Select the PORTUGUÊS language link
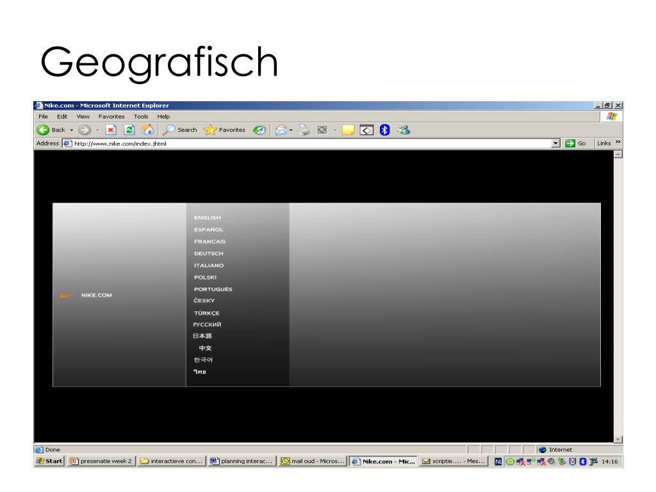Viewport: 656px width, 492px height. (x=213, y=289)
